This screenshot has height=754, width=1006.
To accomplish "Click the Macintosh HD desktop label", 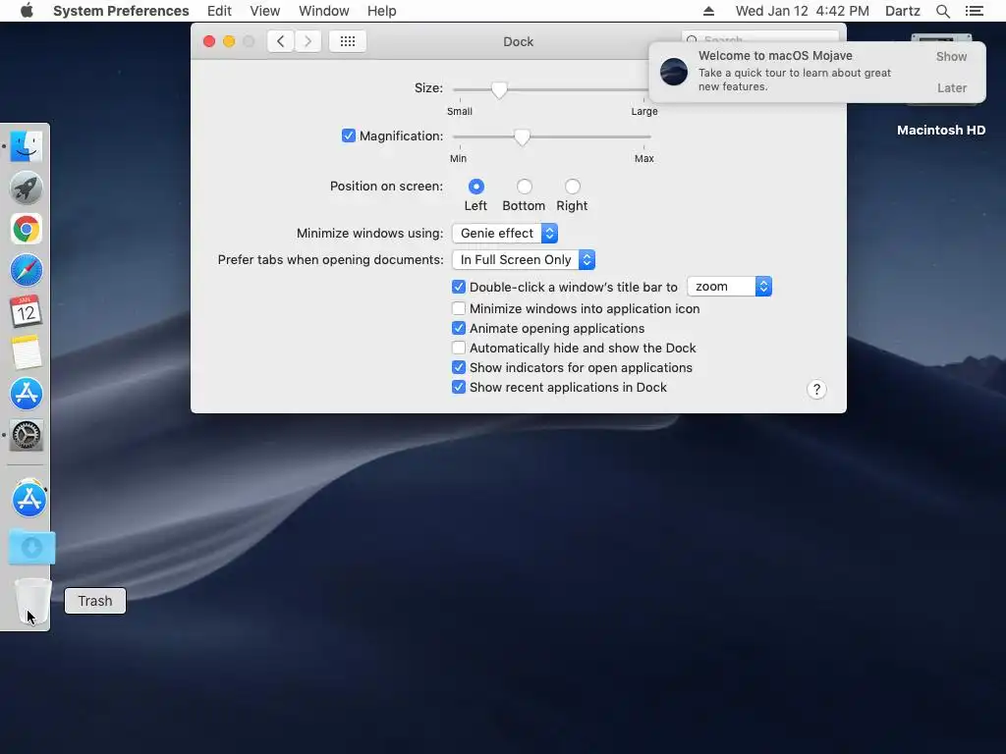I will point(941,131).
